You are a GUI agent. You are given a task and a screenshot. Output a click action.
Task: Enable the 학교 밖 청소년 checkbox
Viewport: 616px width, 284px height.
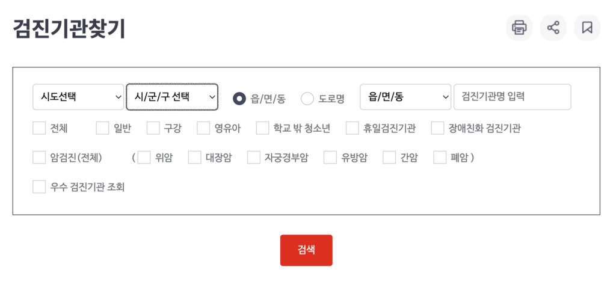pos(263,128)
